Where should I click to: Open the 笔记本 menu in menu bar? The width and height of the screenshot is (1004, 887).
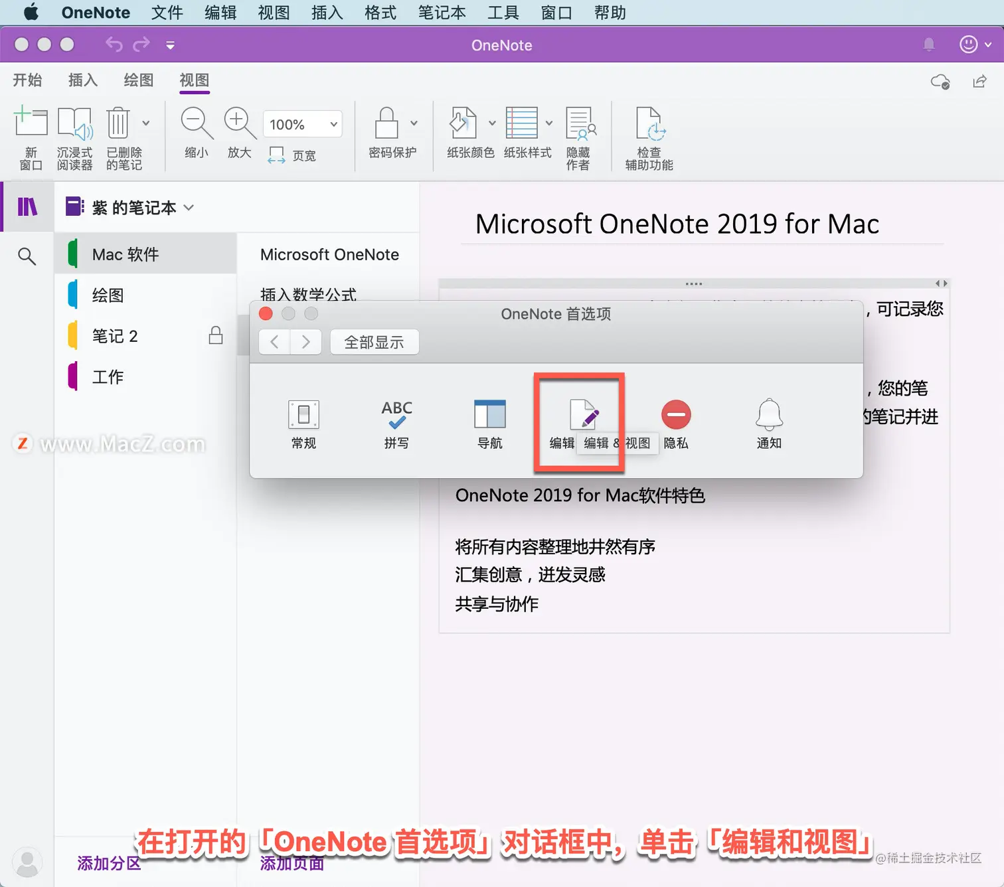(442, 13)
